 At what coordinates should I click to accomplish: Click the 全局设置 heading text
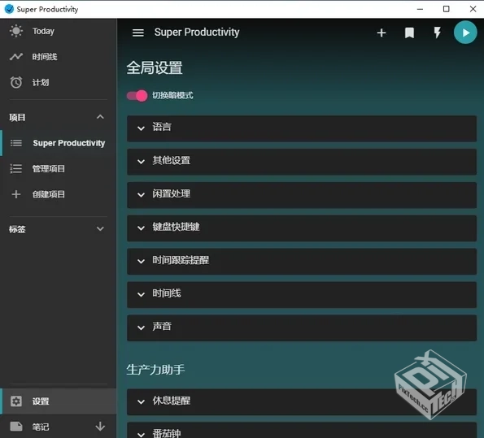[155, 68]
